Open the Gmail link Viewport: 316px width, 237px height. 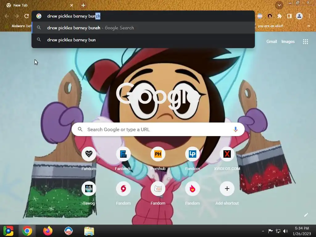click(x=272, y=42)
